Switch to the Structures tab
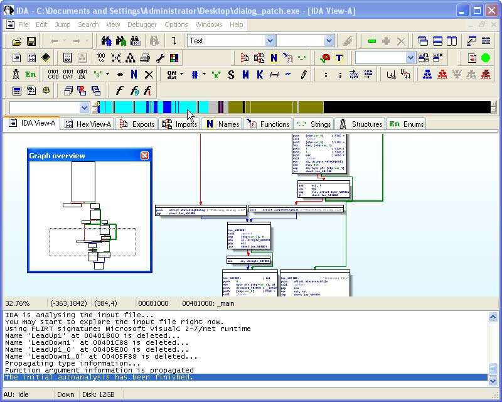This screenshot has height=402, width=502. 361,124
